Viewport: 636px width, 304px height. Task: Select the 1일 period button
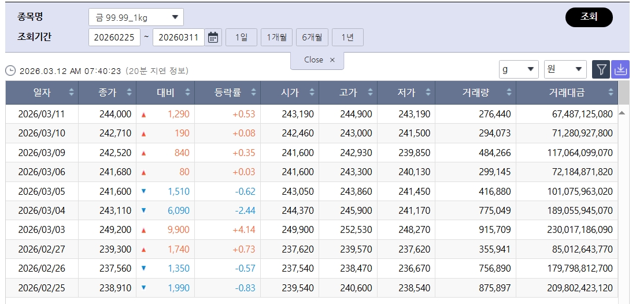pos(241,38)
